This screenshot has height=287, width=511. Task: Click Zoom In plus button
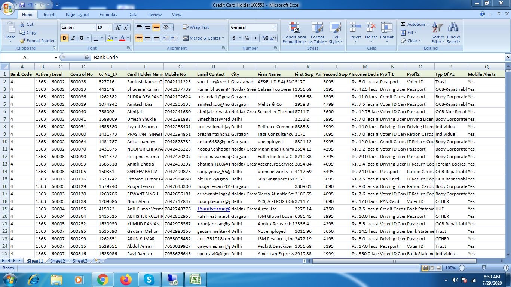click(x=506, y=268)
